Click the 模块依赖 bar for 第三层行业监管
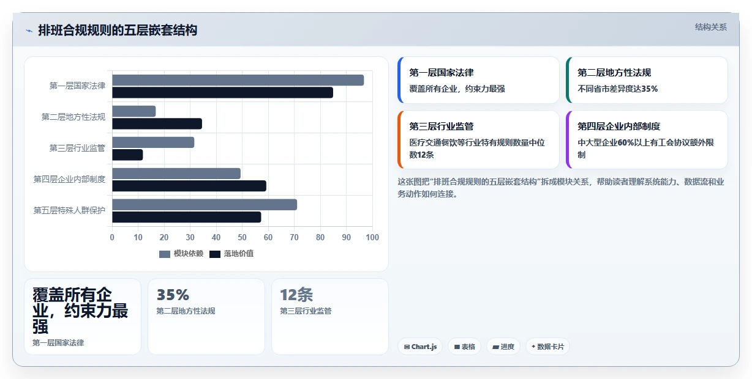Screen dimensions: 752x379 click(x=153, y=142)
